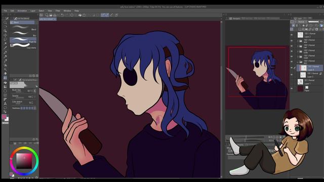
Task: Collapse the skin layer folder
Action: (x=298, y=62)
